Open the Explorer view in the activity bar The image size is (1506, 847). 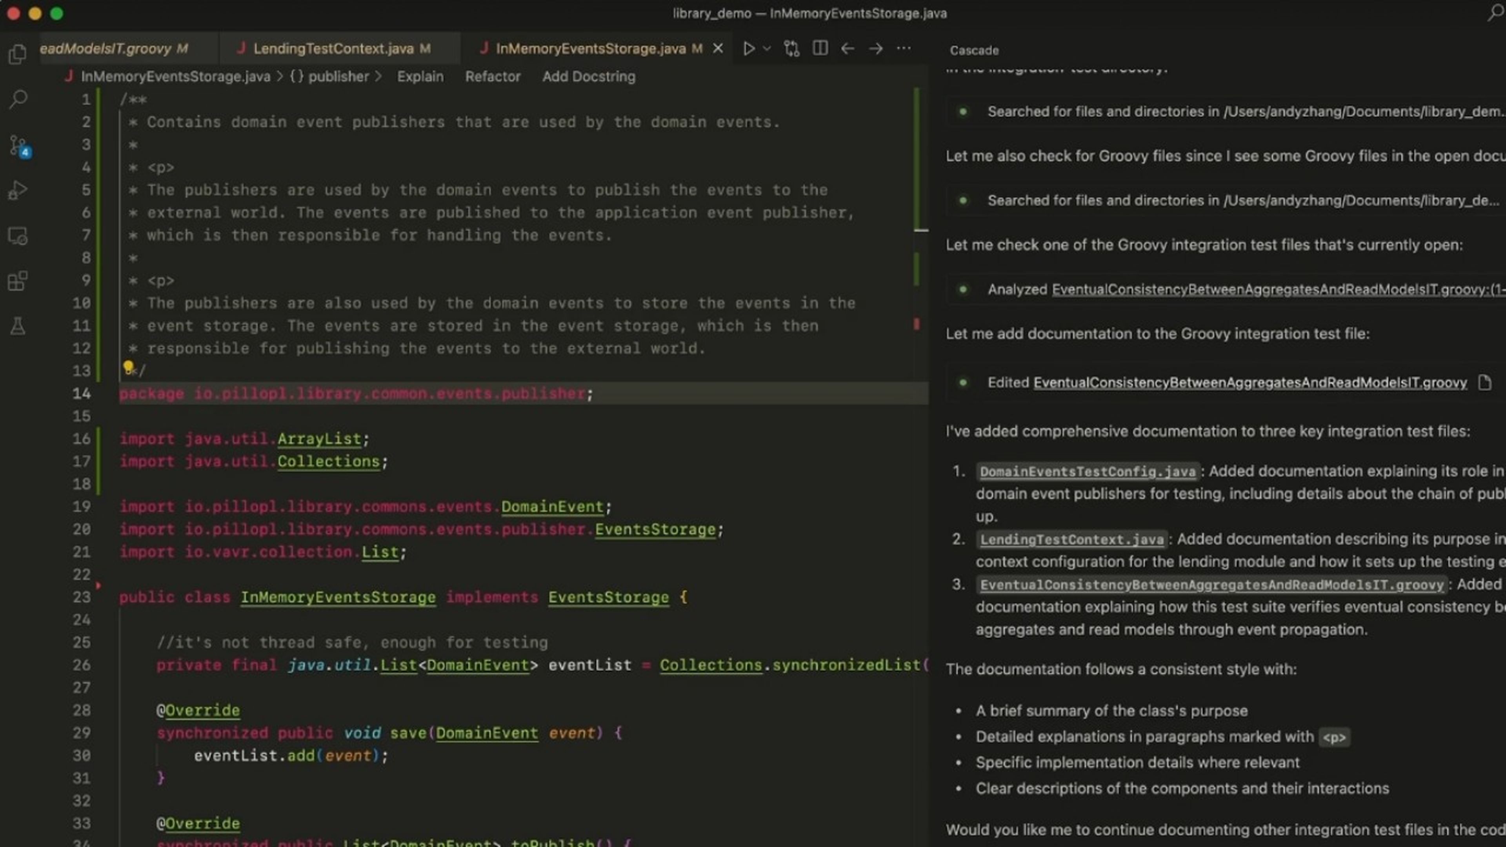point(18,55)
